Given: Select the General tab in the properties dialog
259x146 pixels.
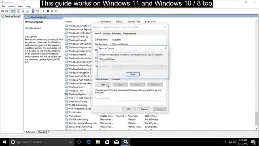Looking at the screenshot, I should click(x=97, y=33).
